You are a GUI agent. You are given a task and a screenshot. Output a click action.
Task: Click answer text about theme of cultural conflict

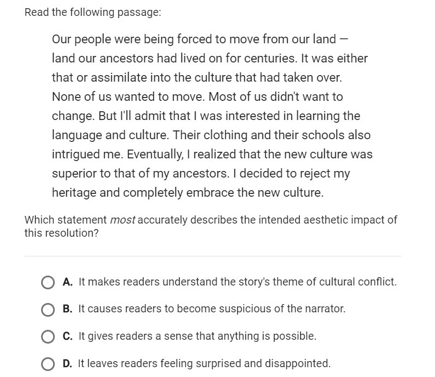pyautogui.click(x=237, y=282)
